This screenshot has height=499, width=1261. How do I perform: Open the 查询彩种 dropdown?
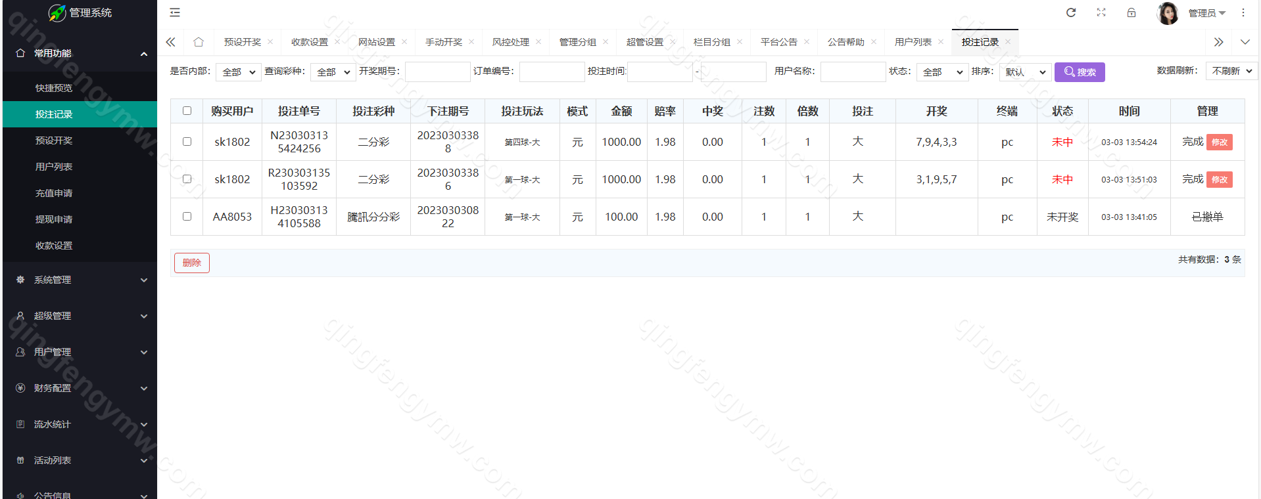click(333, 72)
